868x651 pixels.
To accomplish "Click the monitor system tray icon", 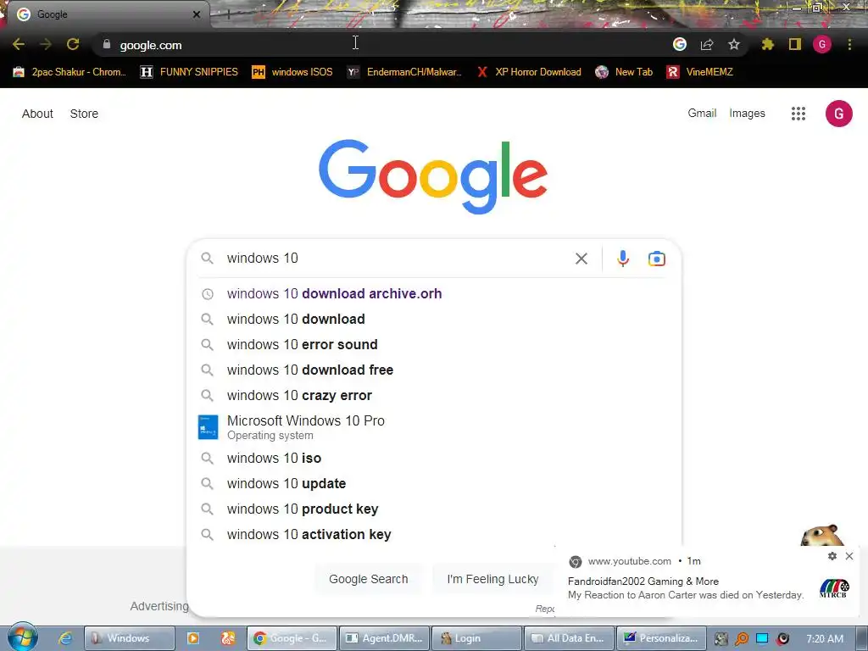I will [762, 638].
